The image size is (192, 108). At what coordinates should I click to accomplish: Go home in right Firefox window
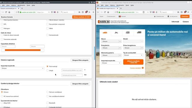click(x=108, y=12)
